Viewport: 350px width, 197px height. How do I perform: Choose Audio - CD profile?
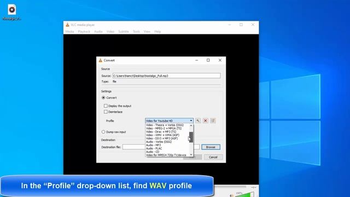(x=153, y=152)
